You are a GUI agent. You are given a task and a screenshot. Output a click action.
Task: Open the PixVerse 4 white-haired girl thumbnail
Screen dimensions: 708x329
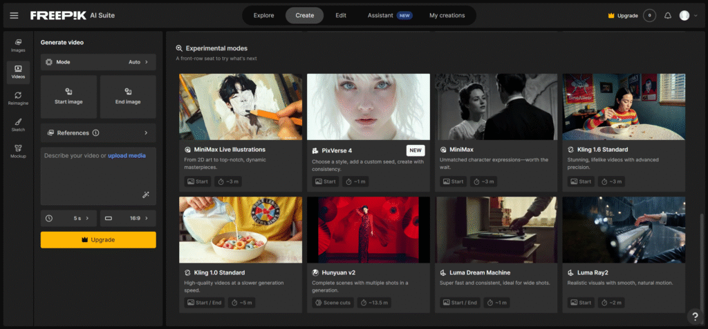tap(369, 107)
